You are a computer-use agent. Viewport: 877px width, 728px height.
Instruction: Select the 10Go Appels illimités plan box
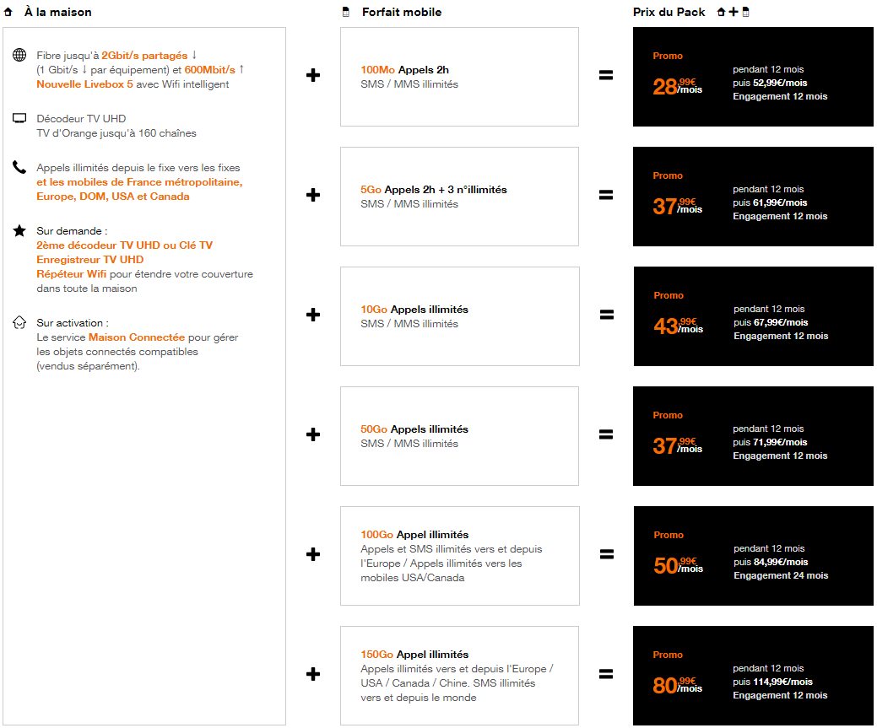pyautogui.click(x=459, y=316)
